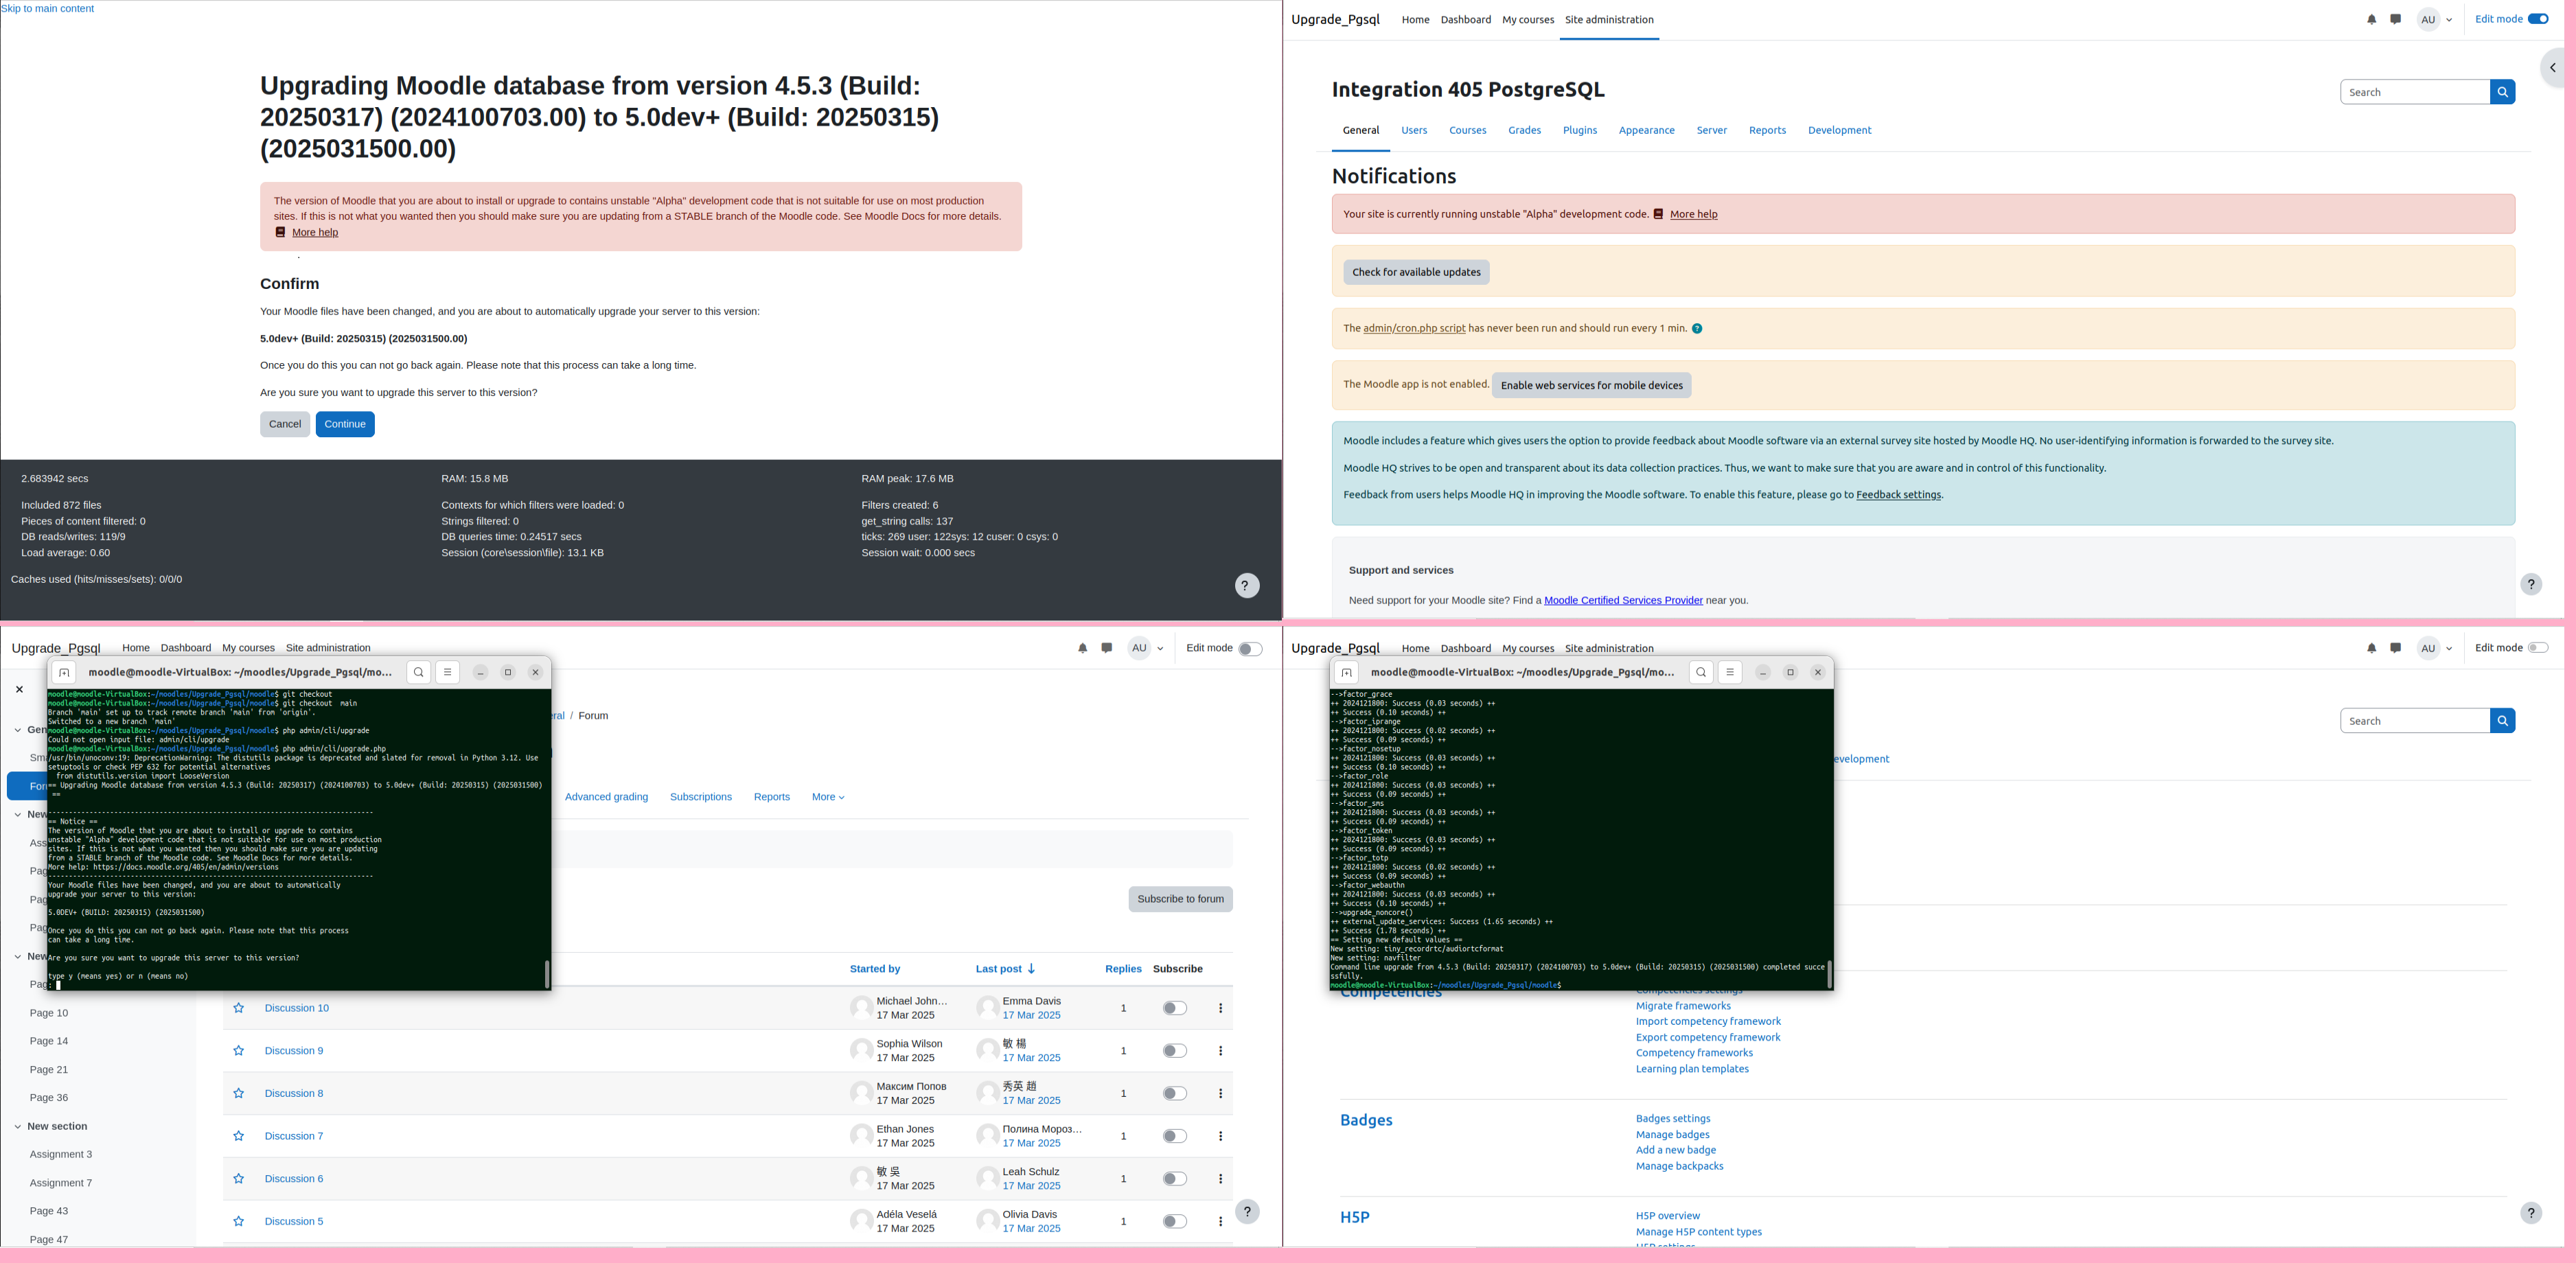The width and height of the screenshot is (2576, 1263).
Task: Star Discussion 9
Action: (x=238, y=1051)
